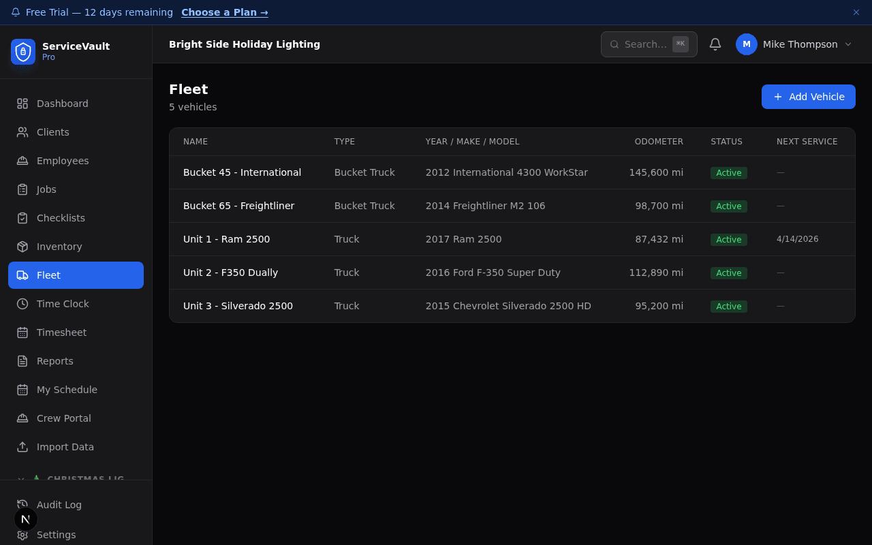Click the Fleet truck icon
Screen dimensions: 872x545
coord(21,275)
